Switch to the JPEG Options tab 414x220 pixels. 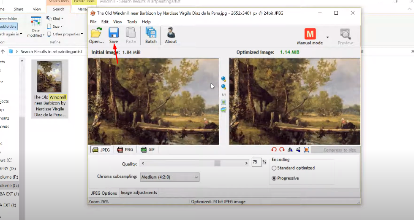(x=104, y=193)
